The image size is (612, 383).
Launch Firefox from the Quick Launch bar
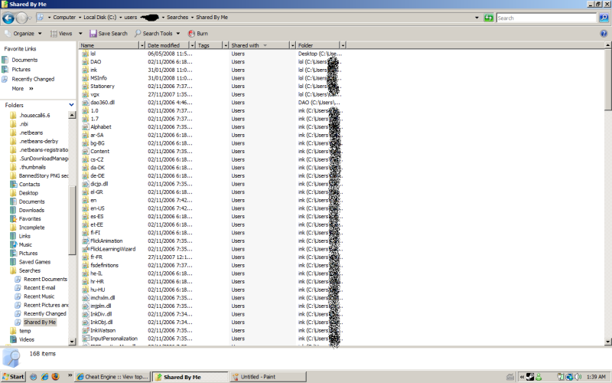pyautogui.click(x=55, y=377)
